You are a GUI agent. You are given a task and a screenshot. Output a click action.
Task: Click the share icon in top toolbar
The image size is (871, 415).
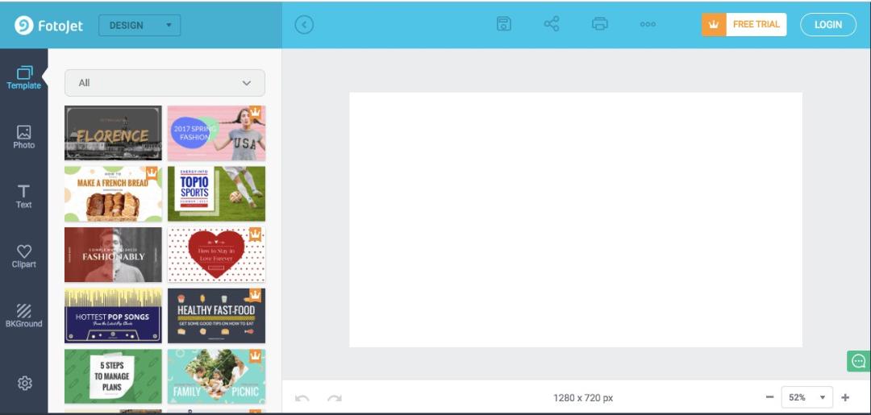tap(552, 24)
